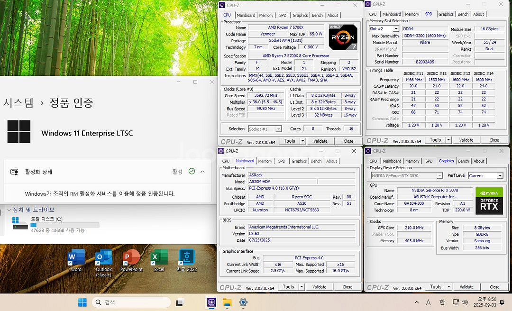Click Close in the Mainboard window

coord(347,287)
